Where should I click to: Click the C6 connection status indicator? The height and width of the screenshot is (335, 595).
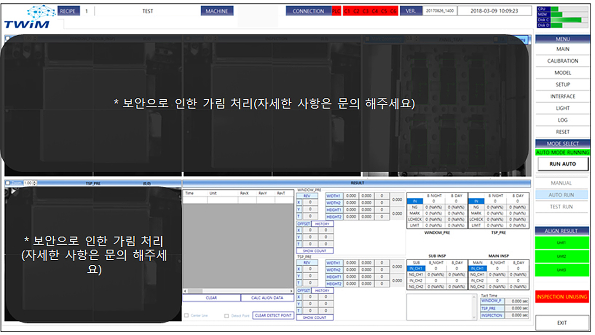[393, 11]
